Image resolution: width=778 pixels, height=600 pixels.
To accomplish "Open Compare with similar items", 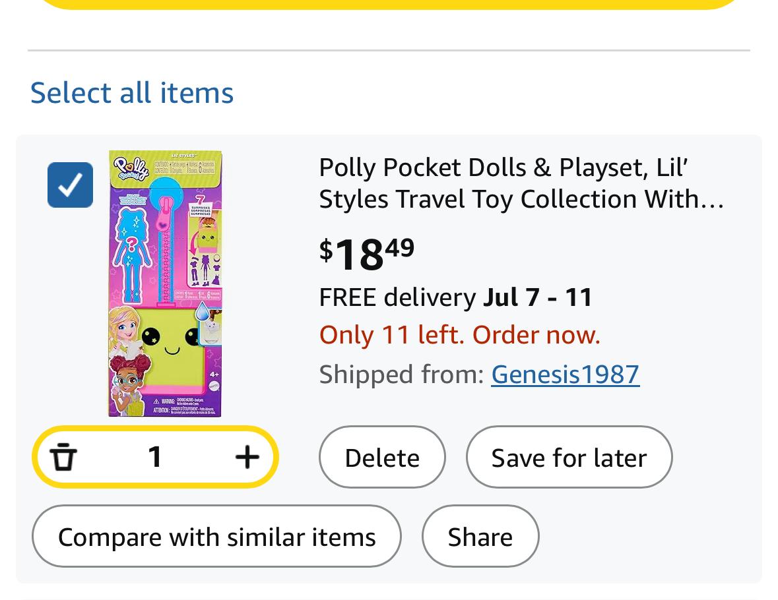I will [216, 537].
